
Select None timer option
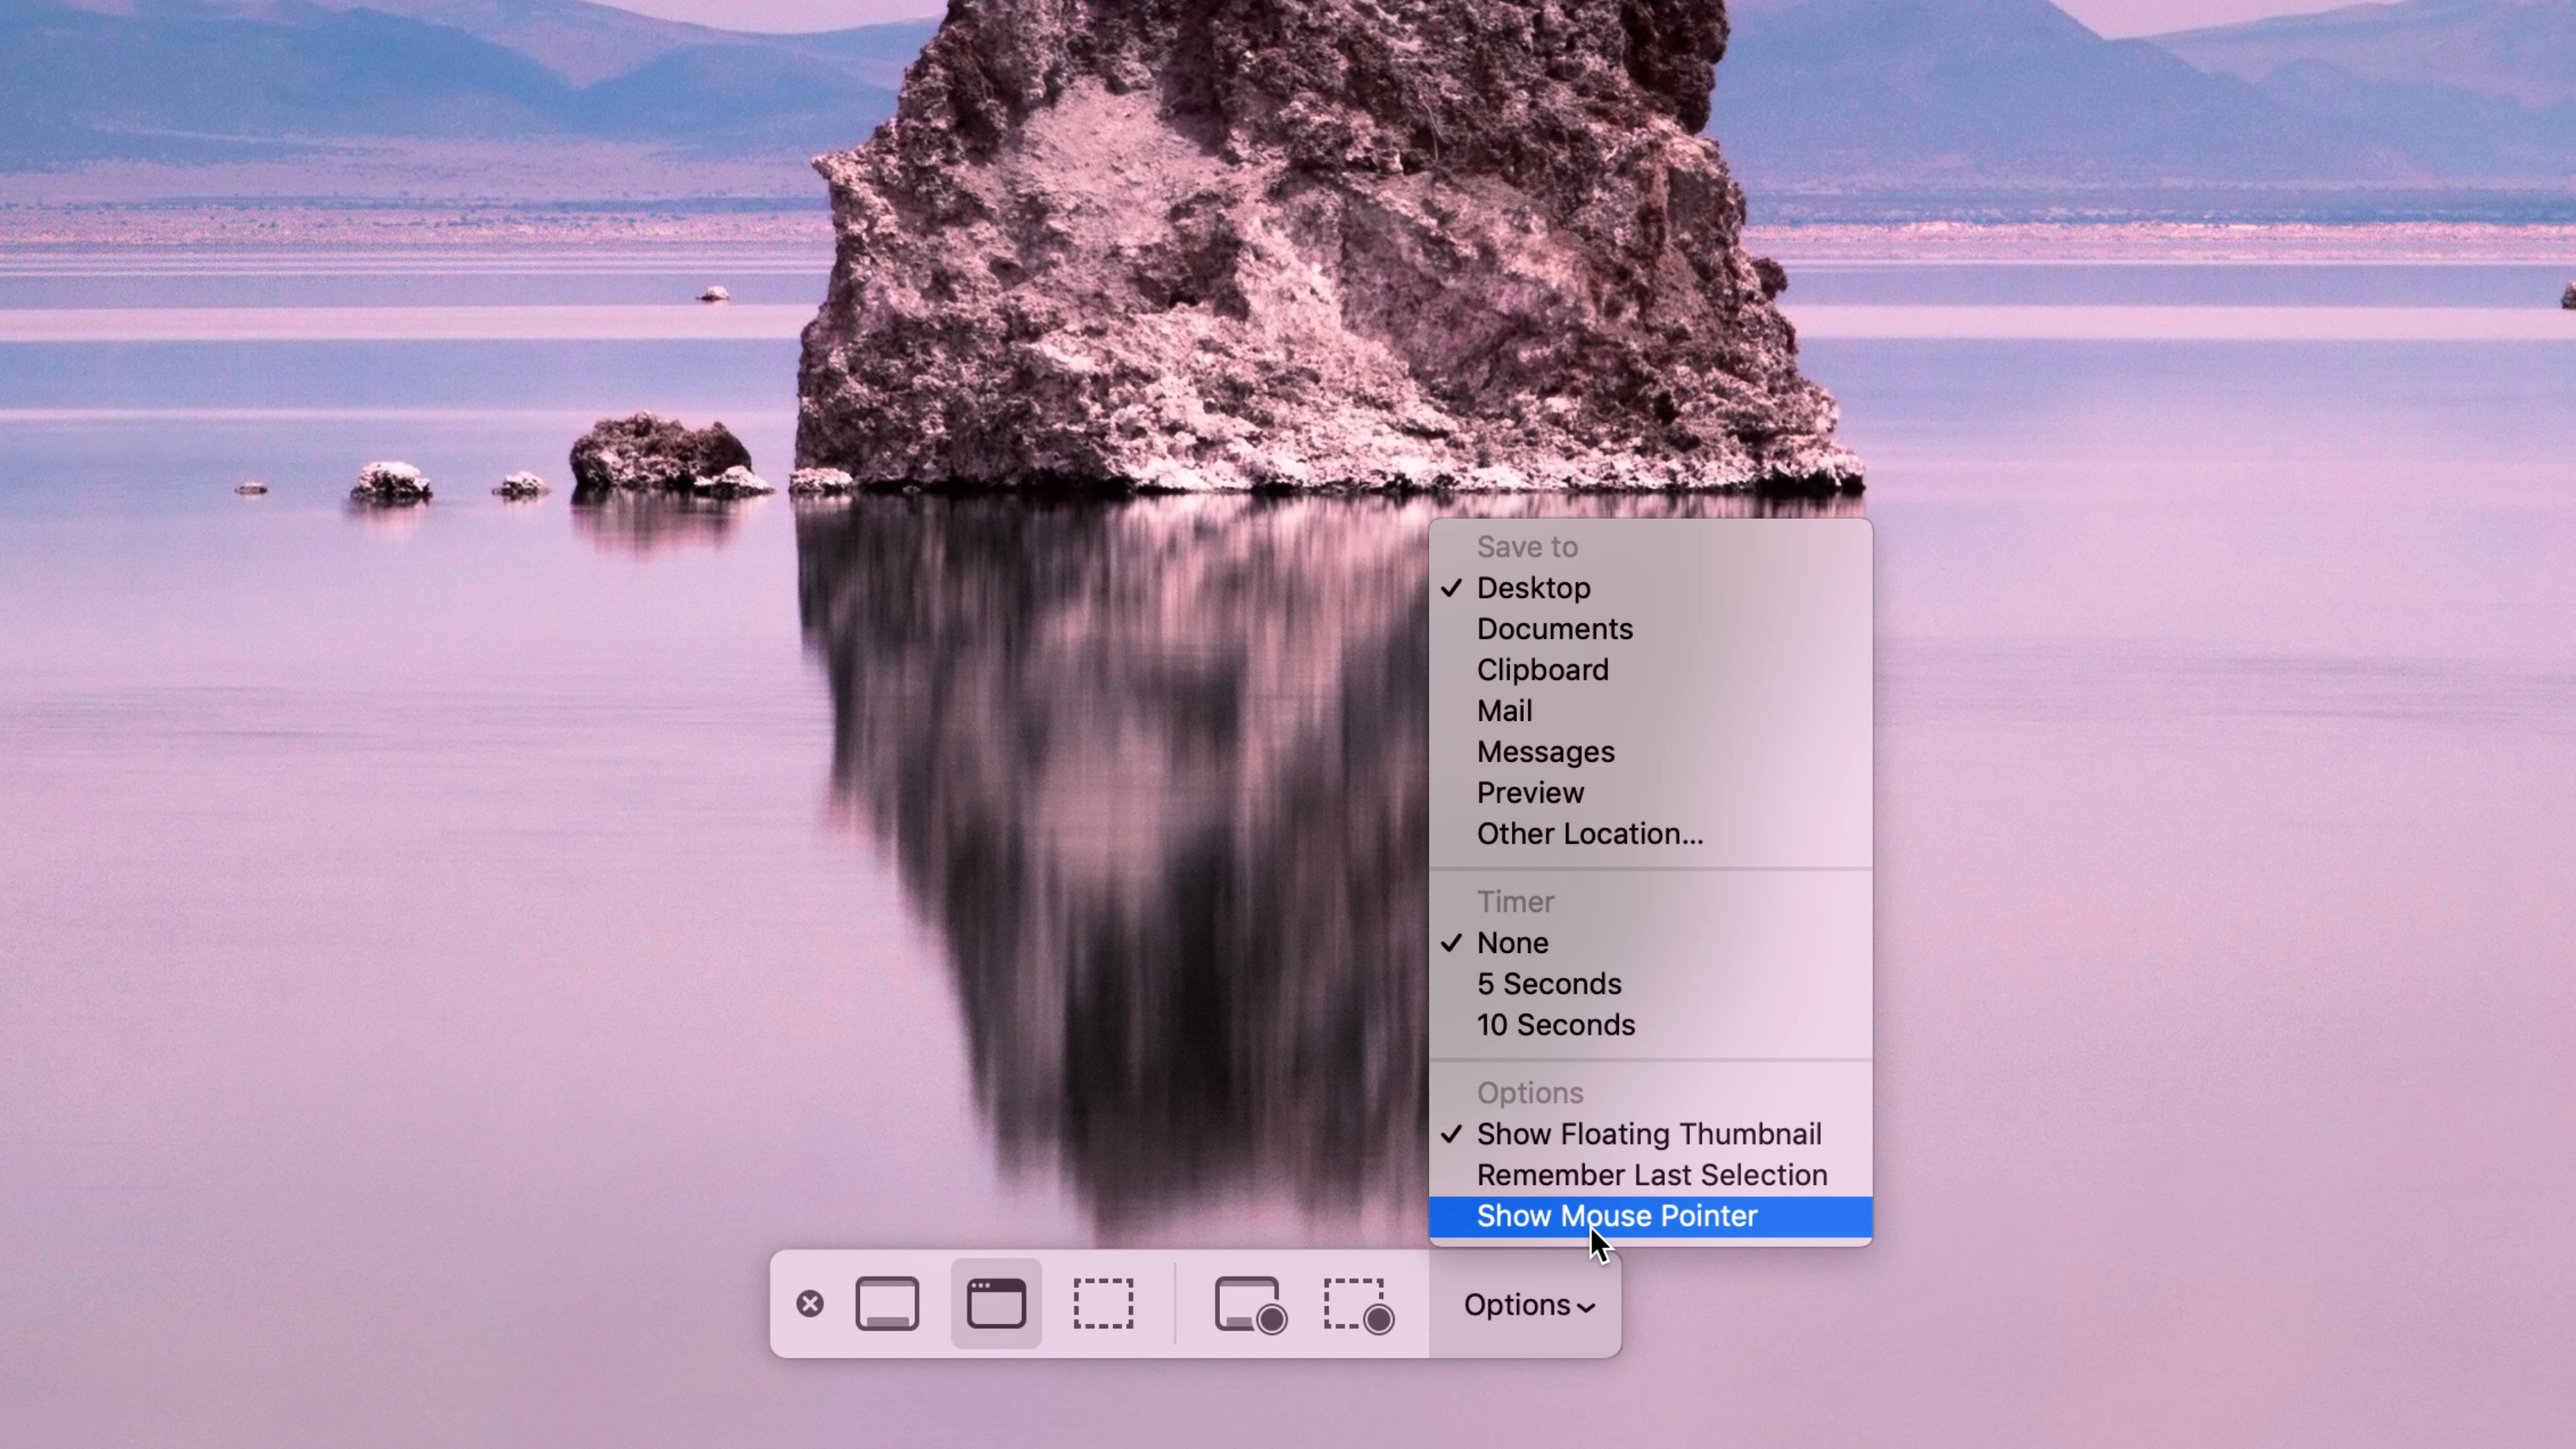pyautogui.click(x=1513, y=943)
